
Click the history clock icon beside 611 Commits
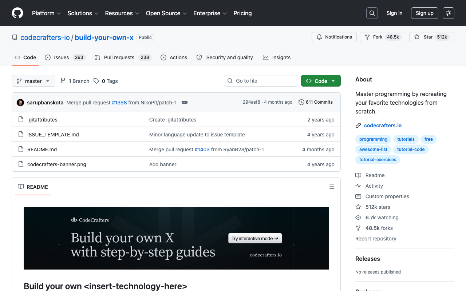pyautogui.click(x=301, y=102)
